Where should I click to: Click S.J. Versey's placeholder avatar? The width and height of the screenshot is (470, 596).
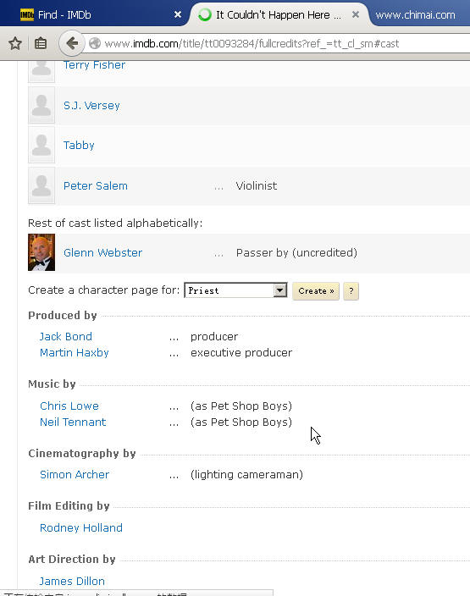tap(41, 105)
